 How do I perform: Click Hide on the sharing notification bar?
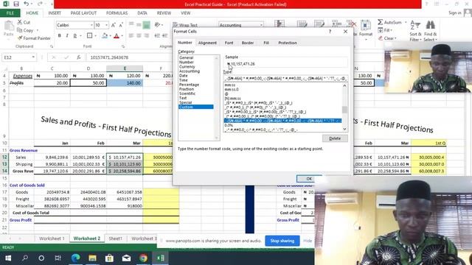(308, 241)
